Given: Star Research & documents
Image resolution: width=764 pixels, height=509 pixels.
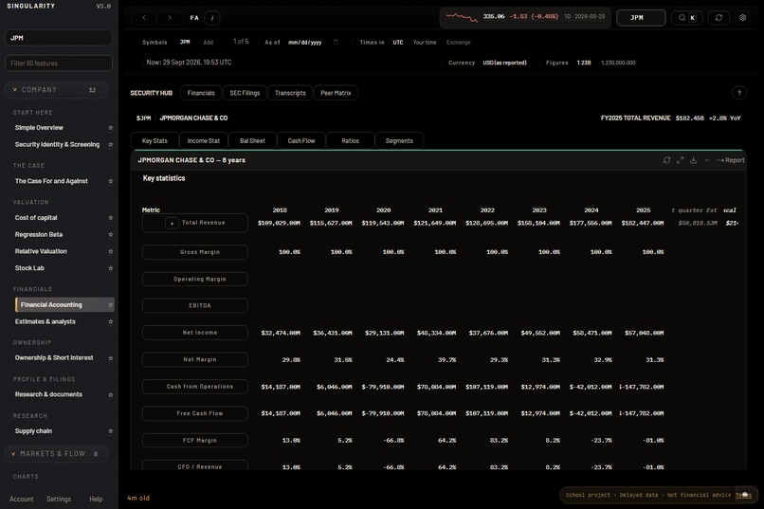Looking at the screenshot, I should point(111,394).
